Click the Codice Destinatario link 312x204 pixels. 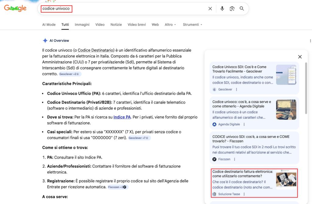95,50
